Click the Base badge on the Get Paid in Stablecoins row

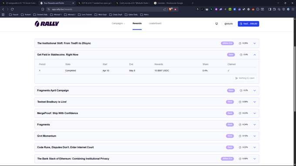231,55
